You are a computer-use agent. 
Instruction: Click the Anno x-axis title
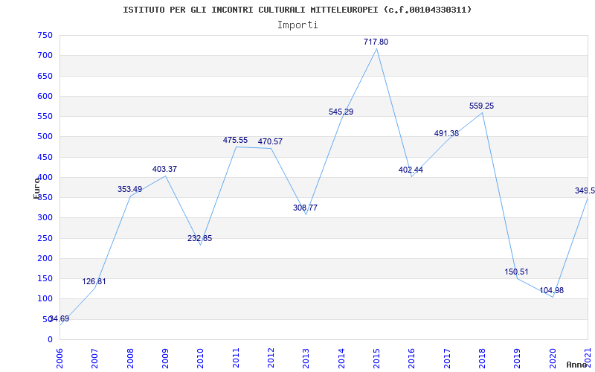[x=577, y=365]
